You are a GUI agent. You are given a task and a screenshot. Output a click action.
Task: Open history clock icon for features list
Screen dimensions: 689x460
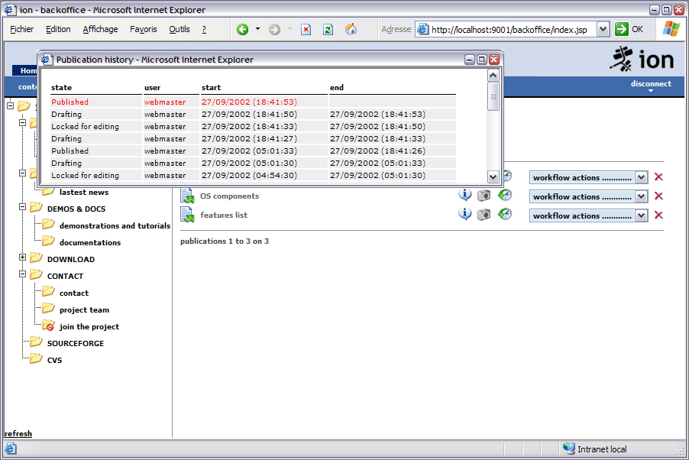(x=505, y=214)
